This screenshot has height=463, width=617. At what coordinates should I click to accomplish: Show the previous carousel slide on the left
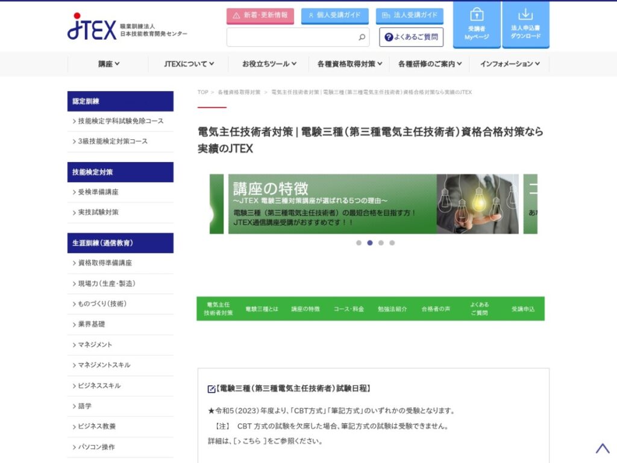[216, 204]
